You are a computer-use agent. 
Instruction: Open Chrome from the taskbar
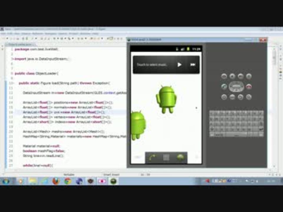point(68,181)
